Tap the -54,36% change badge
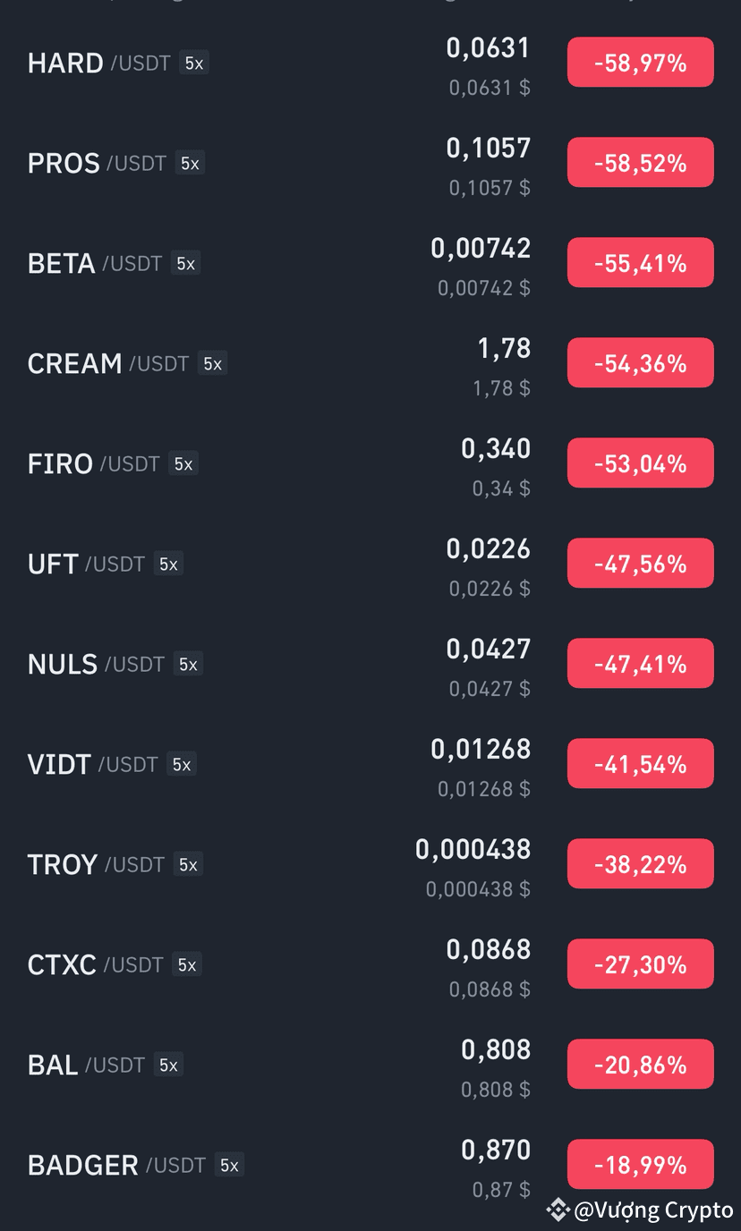This screenshot has width=741, height=1231. [x=641, y=363]
